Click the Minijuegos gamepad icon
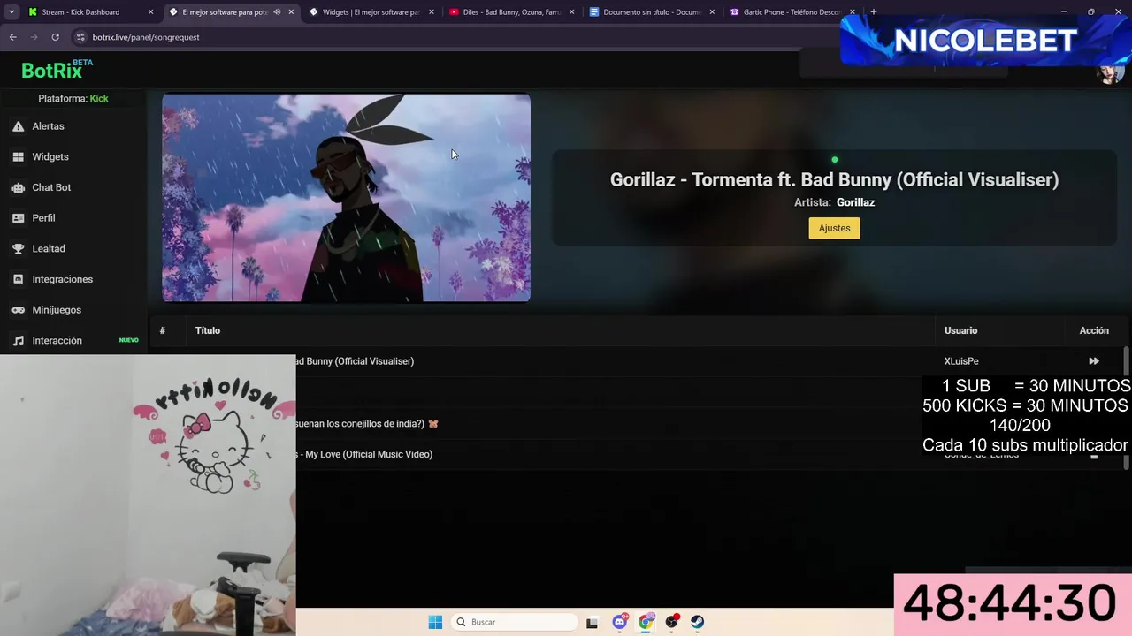 click(x=18, y=310)
